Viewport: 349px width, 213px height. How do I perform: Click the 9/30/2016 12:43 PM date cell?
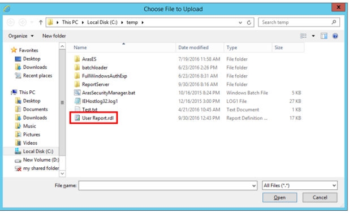199,118
